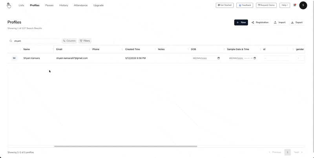Open the user avatar menu

tap(303, 6)
